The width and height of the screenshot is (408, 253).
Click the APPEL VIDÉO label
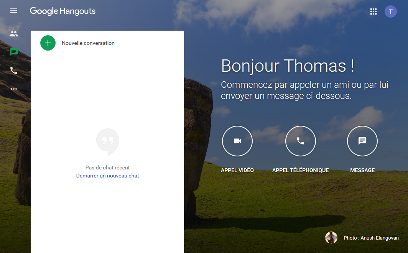237,170
